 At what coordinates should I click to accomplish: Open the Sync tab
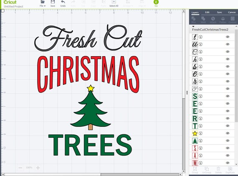click(219, 12)
